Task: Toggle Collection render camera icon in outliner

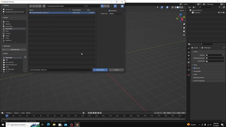Action: (224, 13)
